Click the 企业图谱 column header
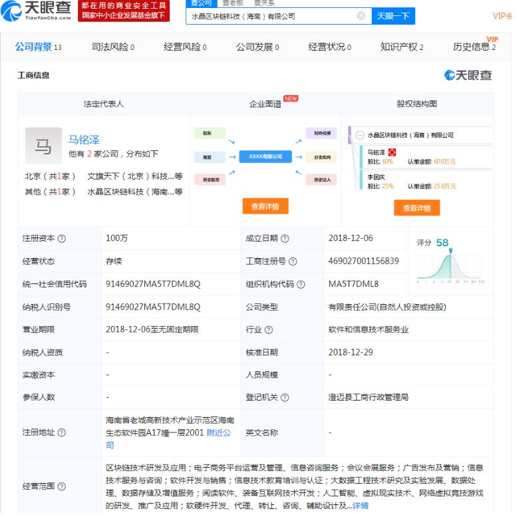The height and width of the screenshot is (525, 519). click(x=265, y=104)
